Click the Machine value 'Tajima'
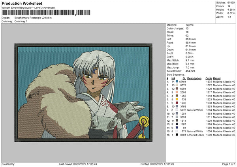The image size is (237, 167). [x=189, y=25]
